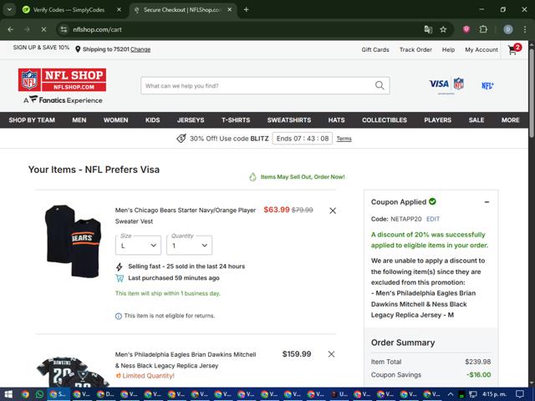Click the Eagles Brian Dawkins jersey title
Screen dimensions: 535x401
[186, 360]
